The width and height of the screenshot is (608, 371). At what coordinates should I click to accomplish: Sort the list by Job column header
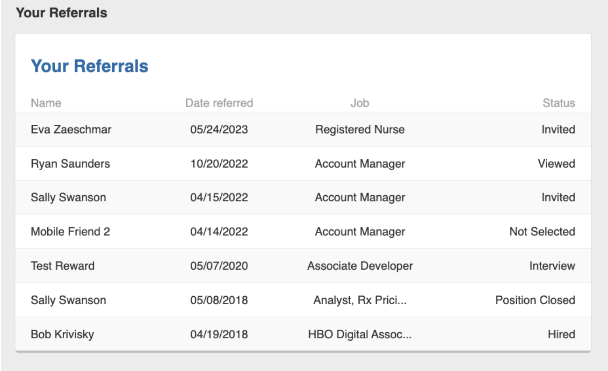360,103
